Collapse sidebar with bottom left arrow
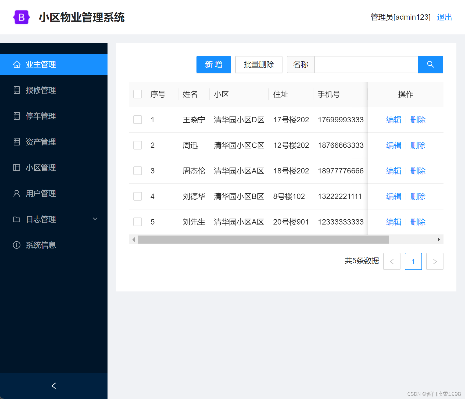The width and height of the screenshot is (465, 399). point(54,386)
